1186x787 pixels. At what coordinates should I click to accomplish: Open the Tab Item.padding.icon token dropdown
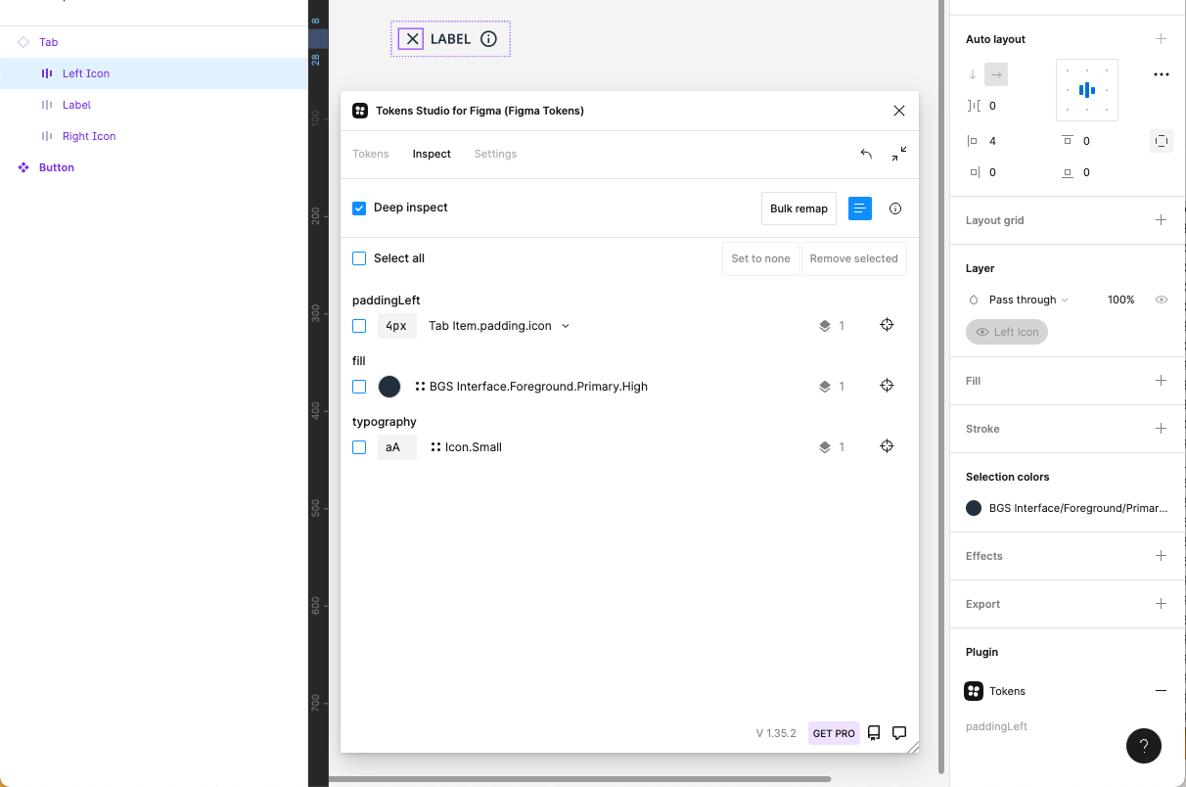tap(565, 325)
